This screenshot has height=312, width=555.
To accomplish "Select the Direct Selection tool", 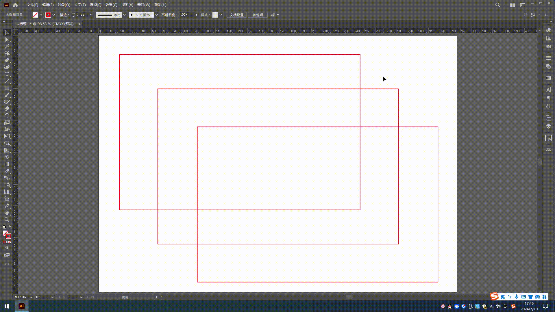I will click(7, 40).
